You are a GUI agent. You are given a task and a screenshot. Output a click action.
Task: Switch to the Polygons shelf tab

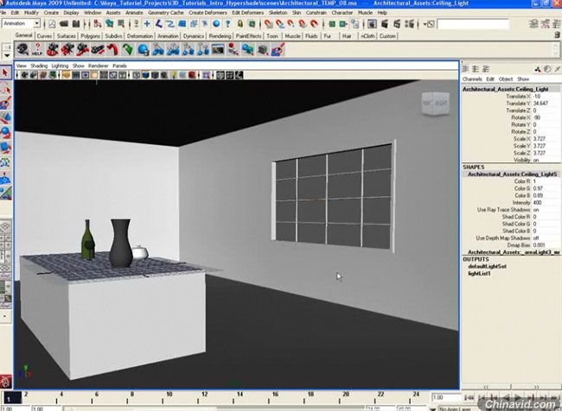[90, 36]
